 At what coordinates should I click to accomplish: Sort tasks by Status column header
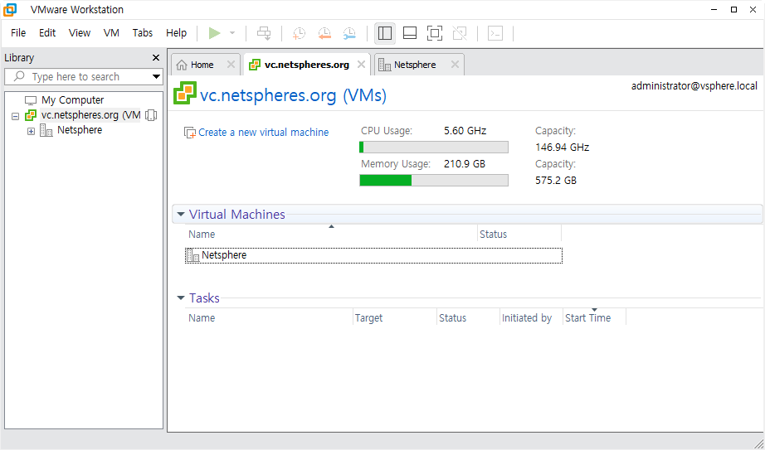click(x=468, y=318)
